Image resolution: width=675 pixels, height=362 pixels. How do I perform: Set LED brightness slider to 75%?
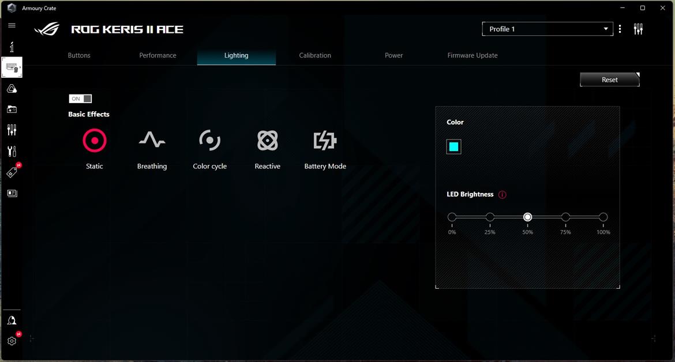click(x=565, y=217)
